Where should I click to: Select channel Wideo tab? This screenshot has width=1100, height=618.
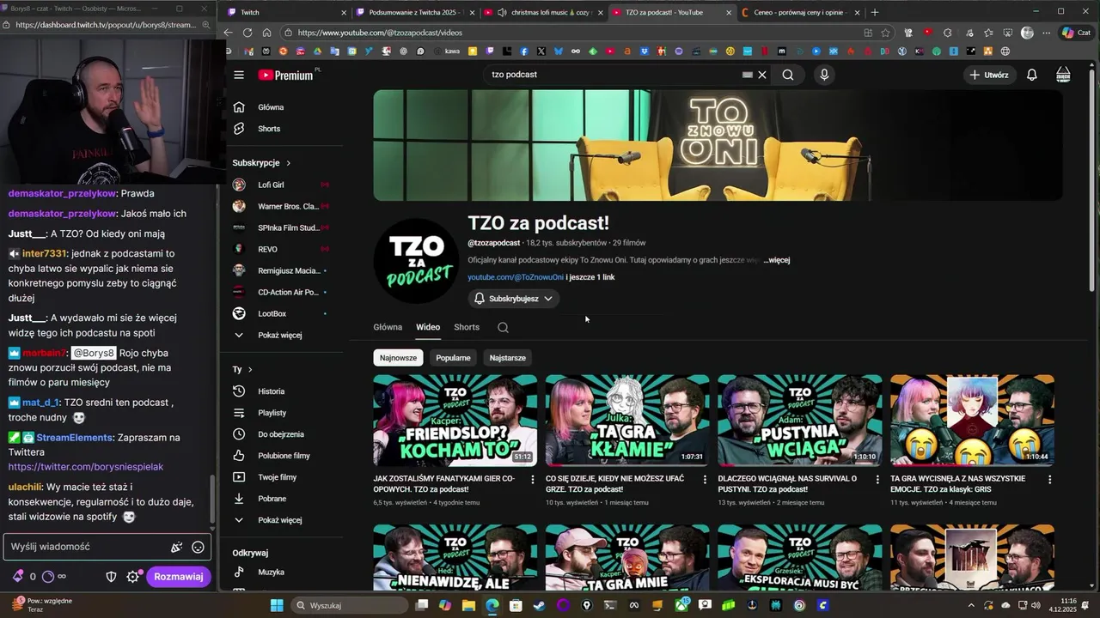pyautogui.click(x=428, y=327)
